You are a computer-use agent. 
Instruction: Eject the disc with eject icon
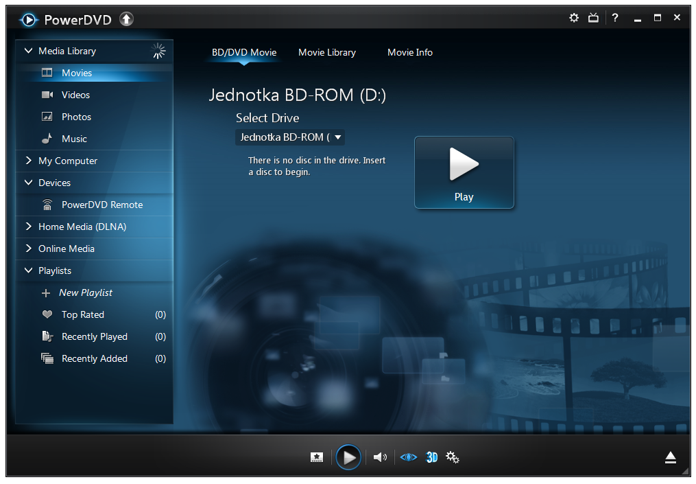670,457
